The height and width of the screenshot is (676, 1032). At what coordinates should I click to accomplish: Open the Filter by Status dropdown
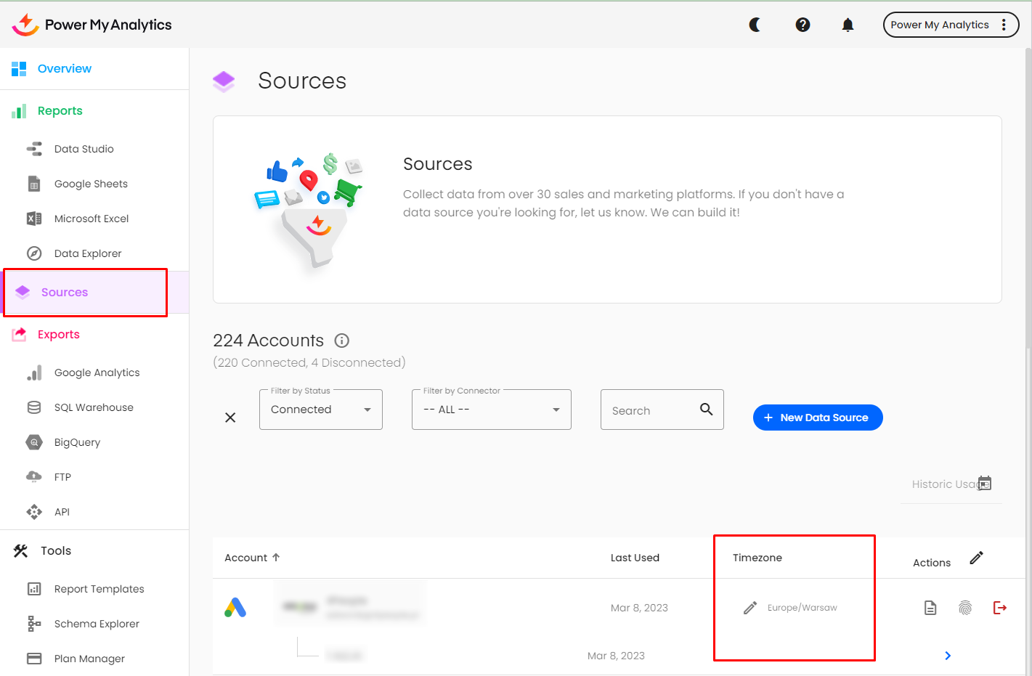coord(321,409)
